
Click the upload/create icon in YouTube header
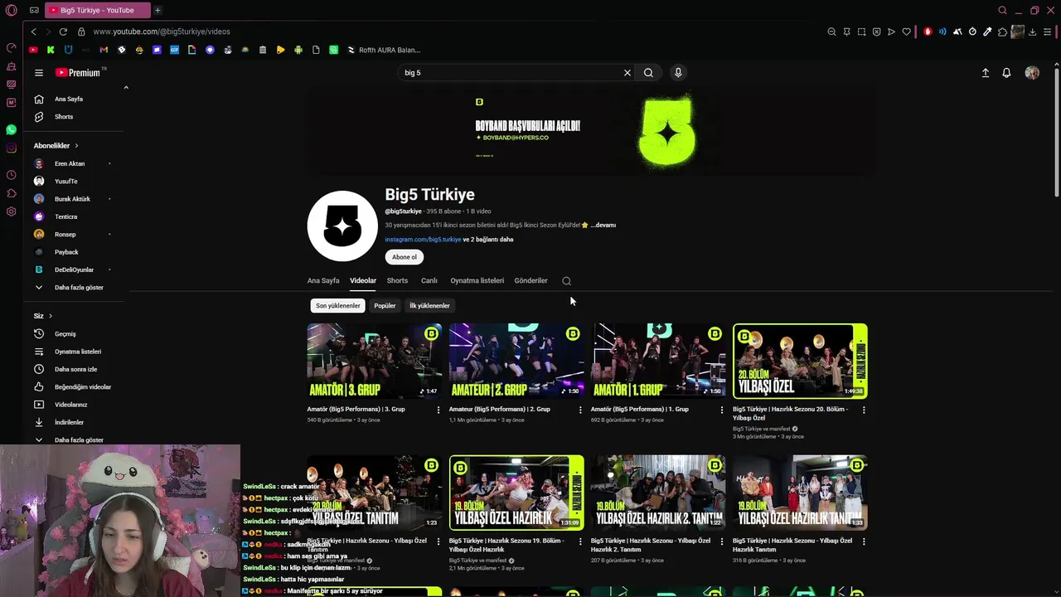tap(986, 73)
